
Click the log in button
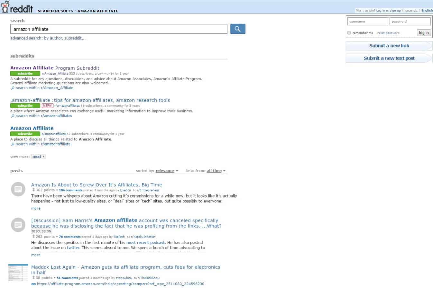424,33
